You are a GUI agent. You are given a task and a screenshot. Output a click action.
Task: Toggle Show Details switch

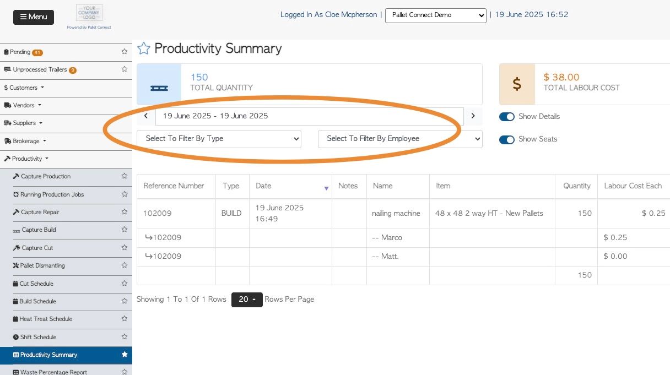point(507,117)
